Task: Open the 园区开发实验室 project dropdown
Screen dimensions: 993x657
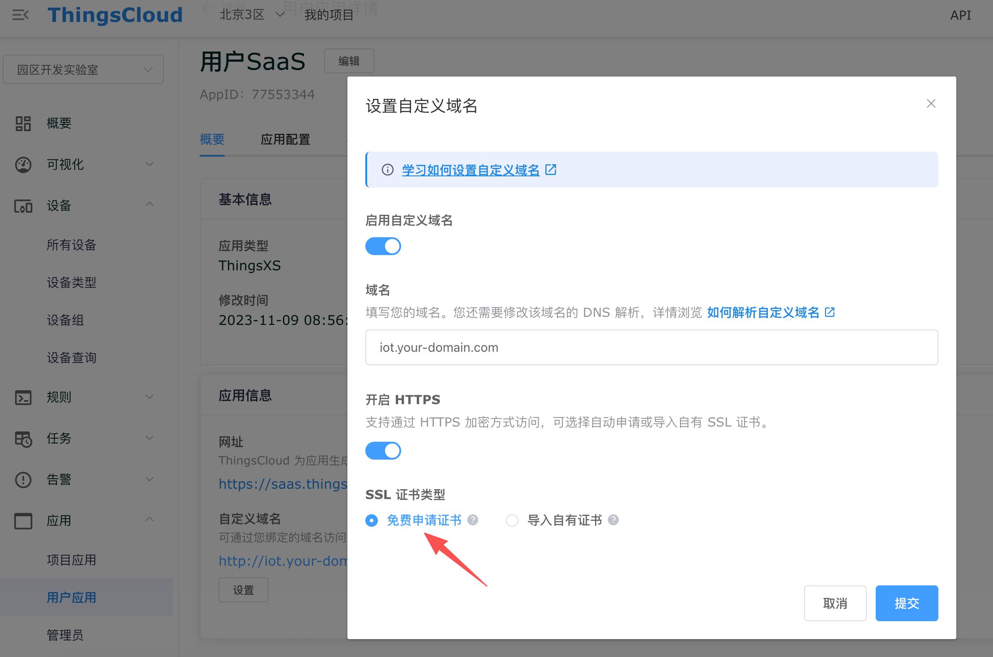Action: tap(83, 70)
